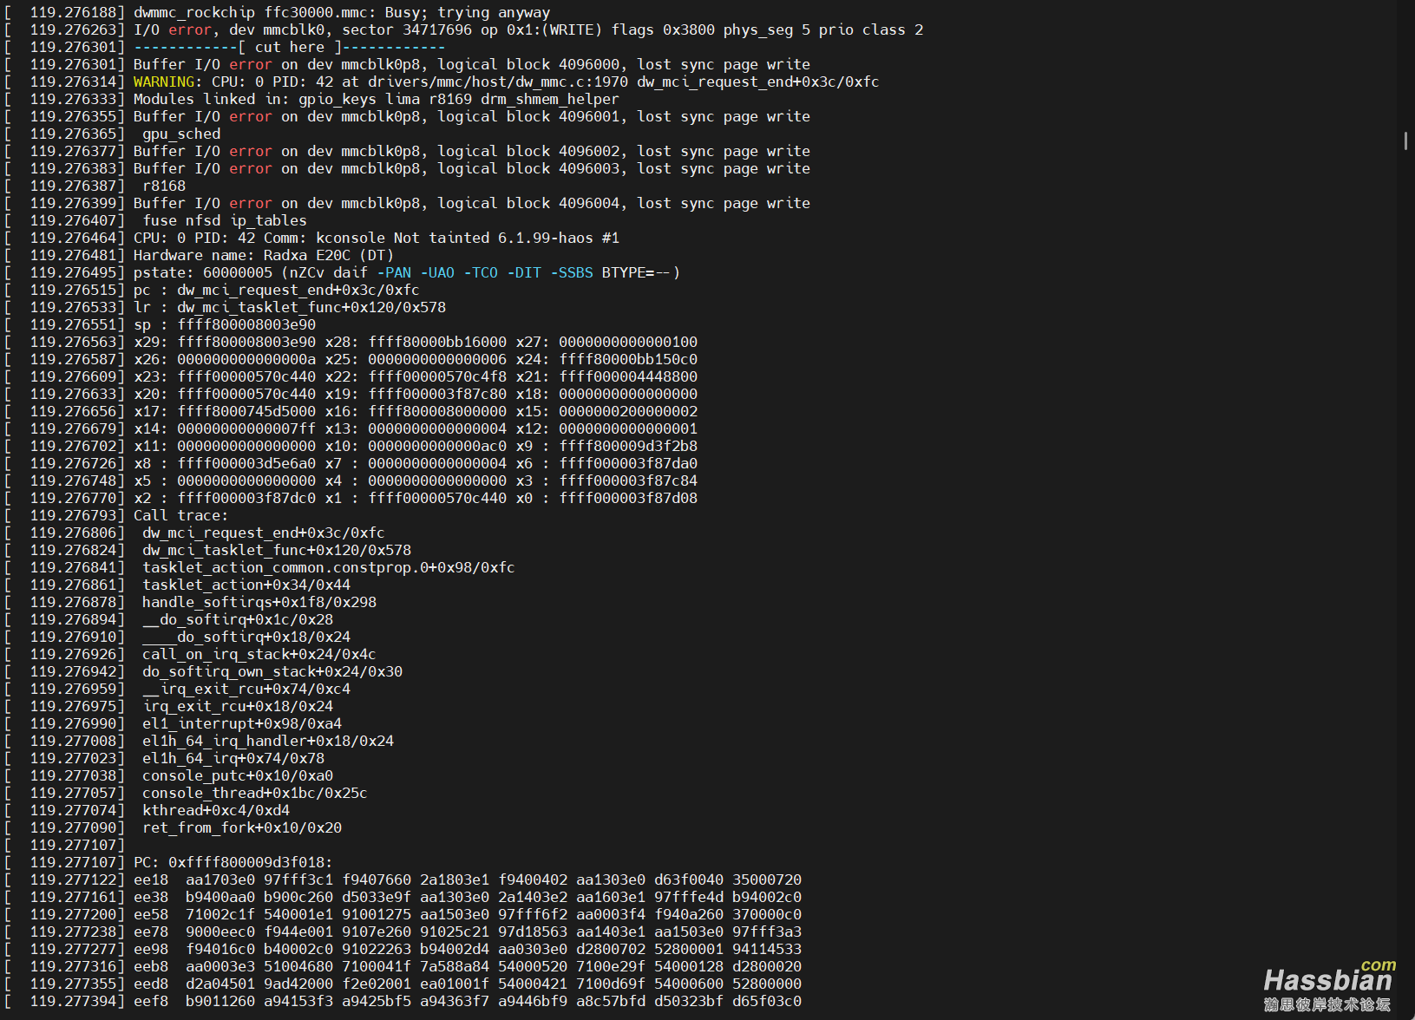Click the 'fuse nfsd ip_tables' line
The image size is (1415, 1020).
(224, 220)
